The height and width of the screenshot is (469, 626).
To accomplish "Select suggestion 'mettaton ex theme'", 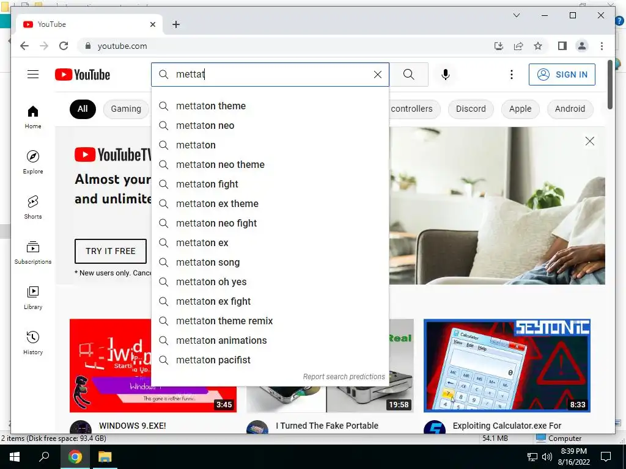I will coord(270,204).
